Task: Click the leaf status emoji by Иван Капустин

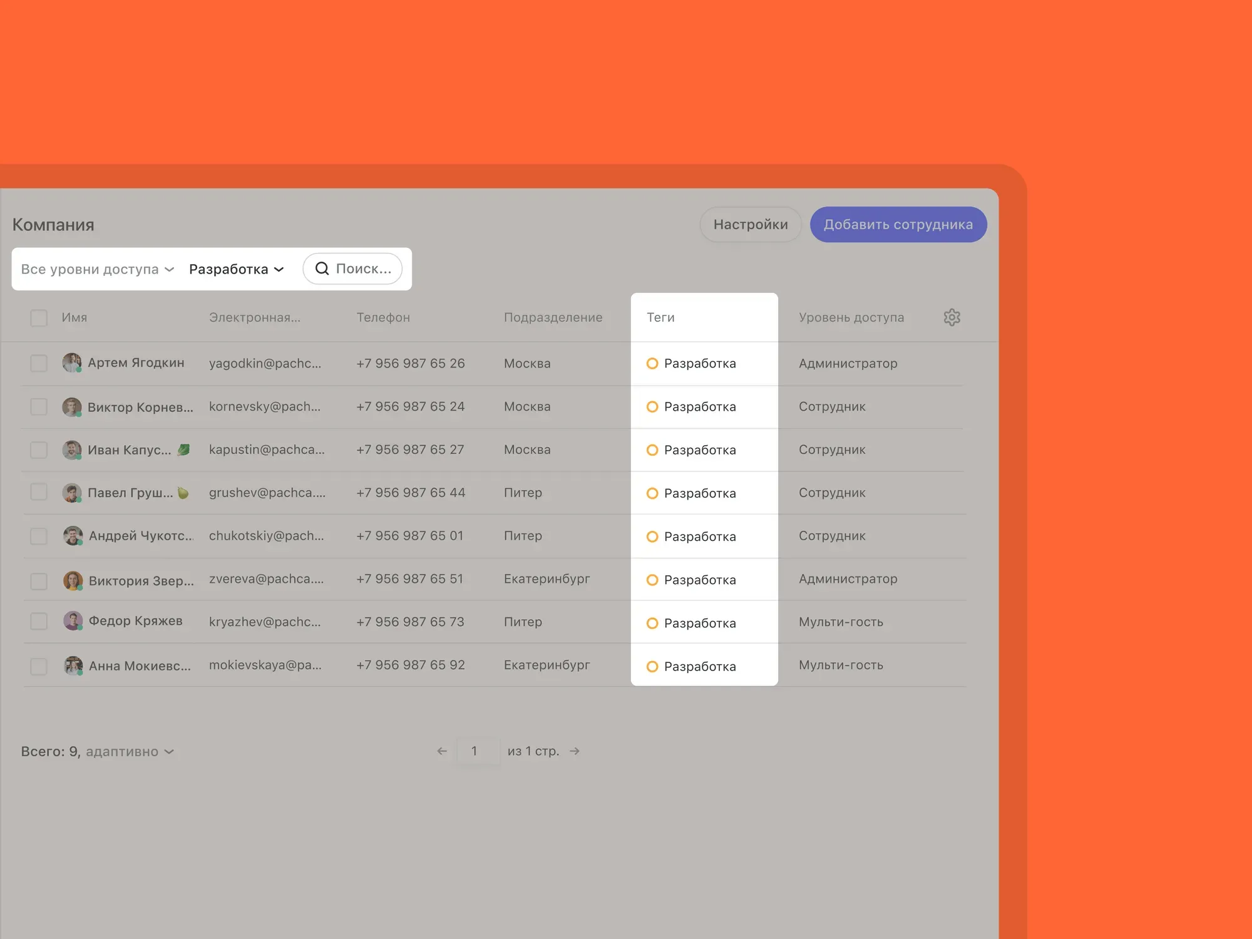Action: (183, 449)
